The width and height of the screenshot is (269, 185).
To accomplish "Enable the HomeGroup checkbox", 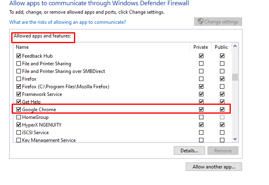I will coord(18,117).
